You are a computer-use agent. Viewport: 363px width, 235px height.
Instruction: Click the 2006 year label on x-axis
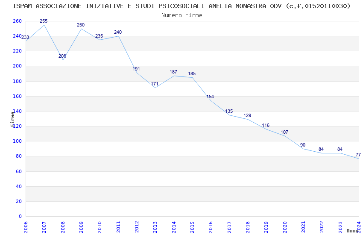[26, 227]
